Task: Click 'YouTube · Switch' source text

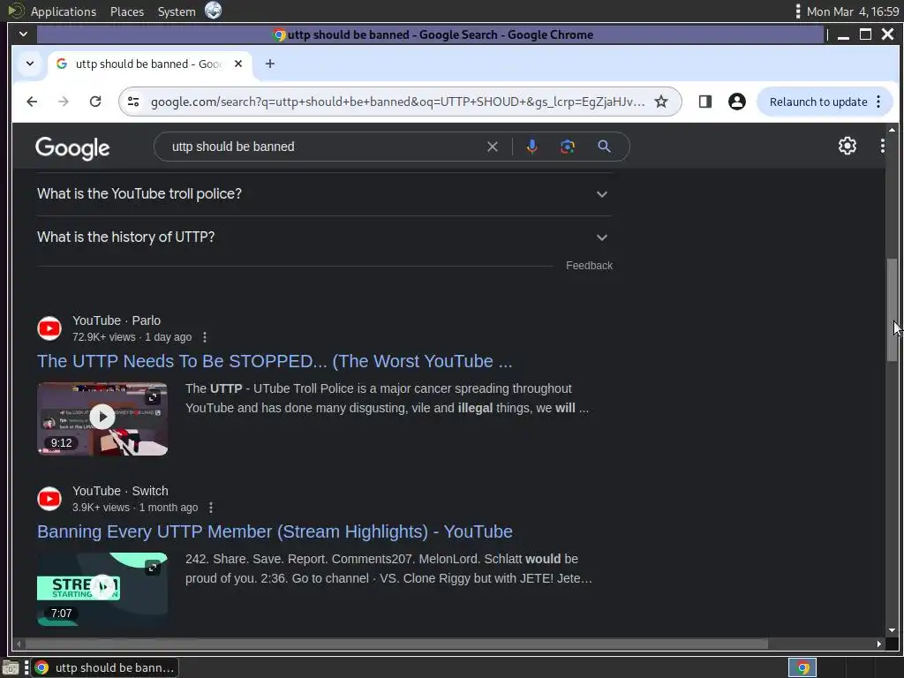Action: click(120, 491)
